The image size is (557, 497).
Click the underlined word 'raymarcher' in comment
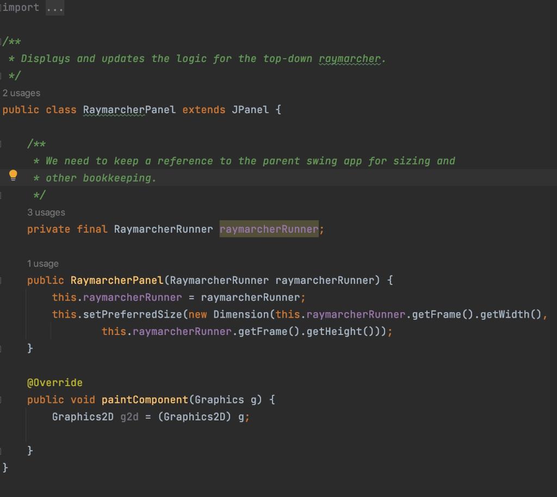[x=350, y=59]
